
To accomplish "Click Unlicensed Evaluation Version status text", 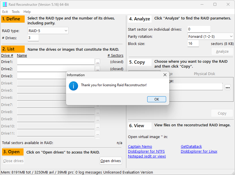I will [x=128, y=172].
